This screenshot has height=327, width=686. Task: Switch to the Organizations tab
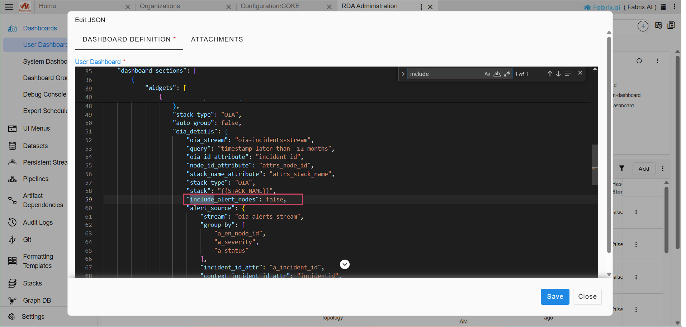tap(160, 6)
